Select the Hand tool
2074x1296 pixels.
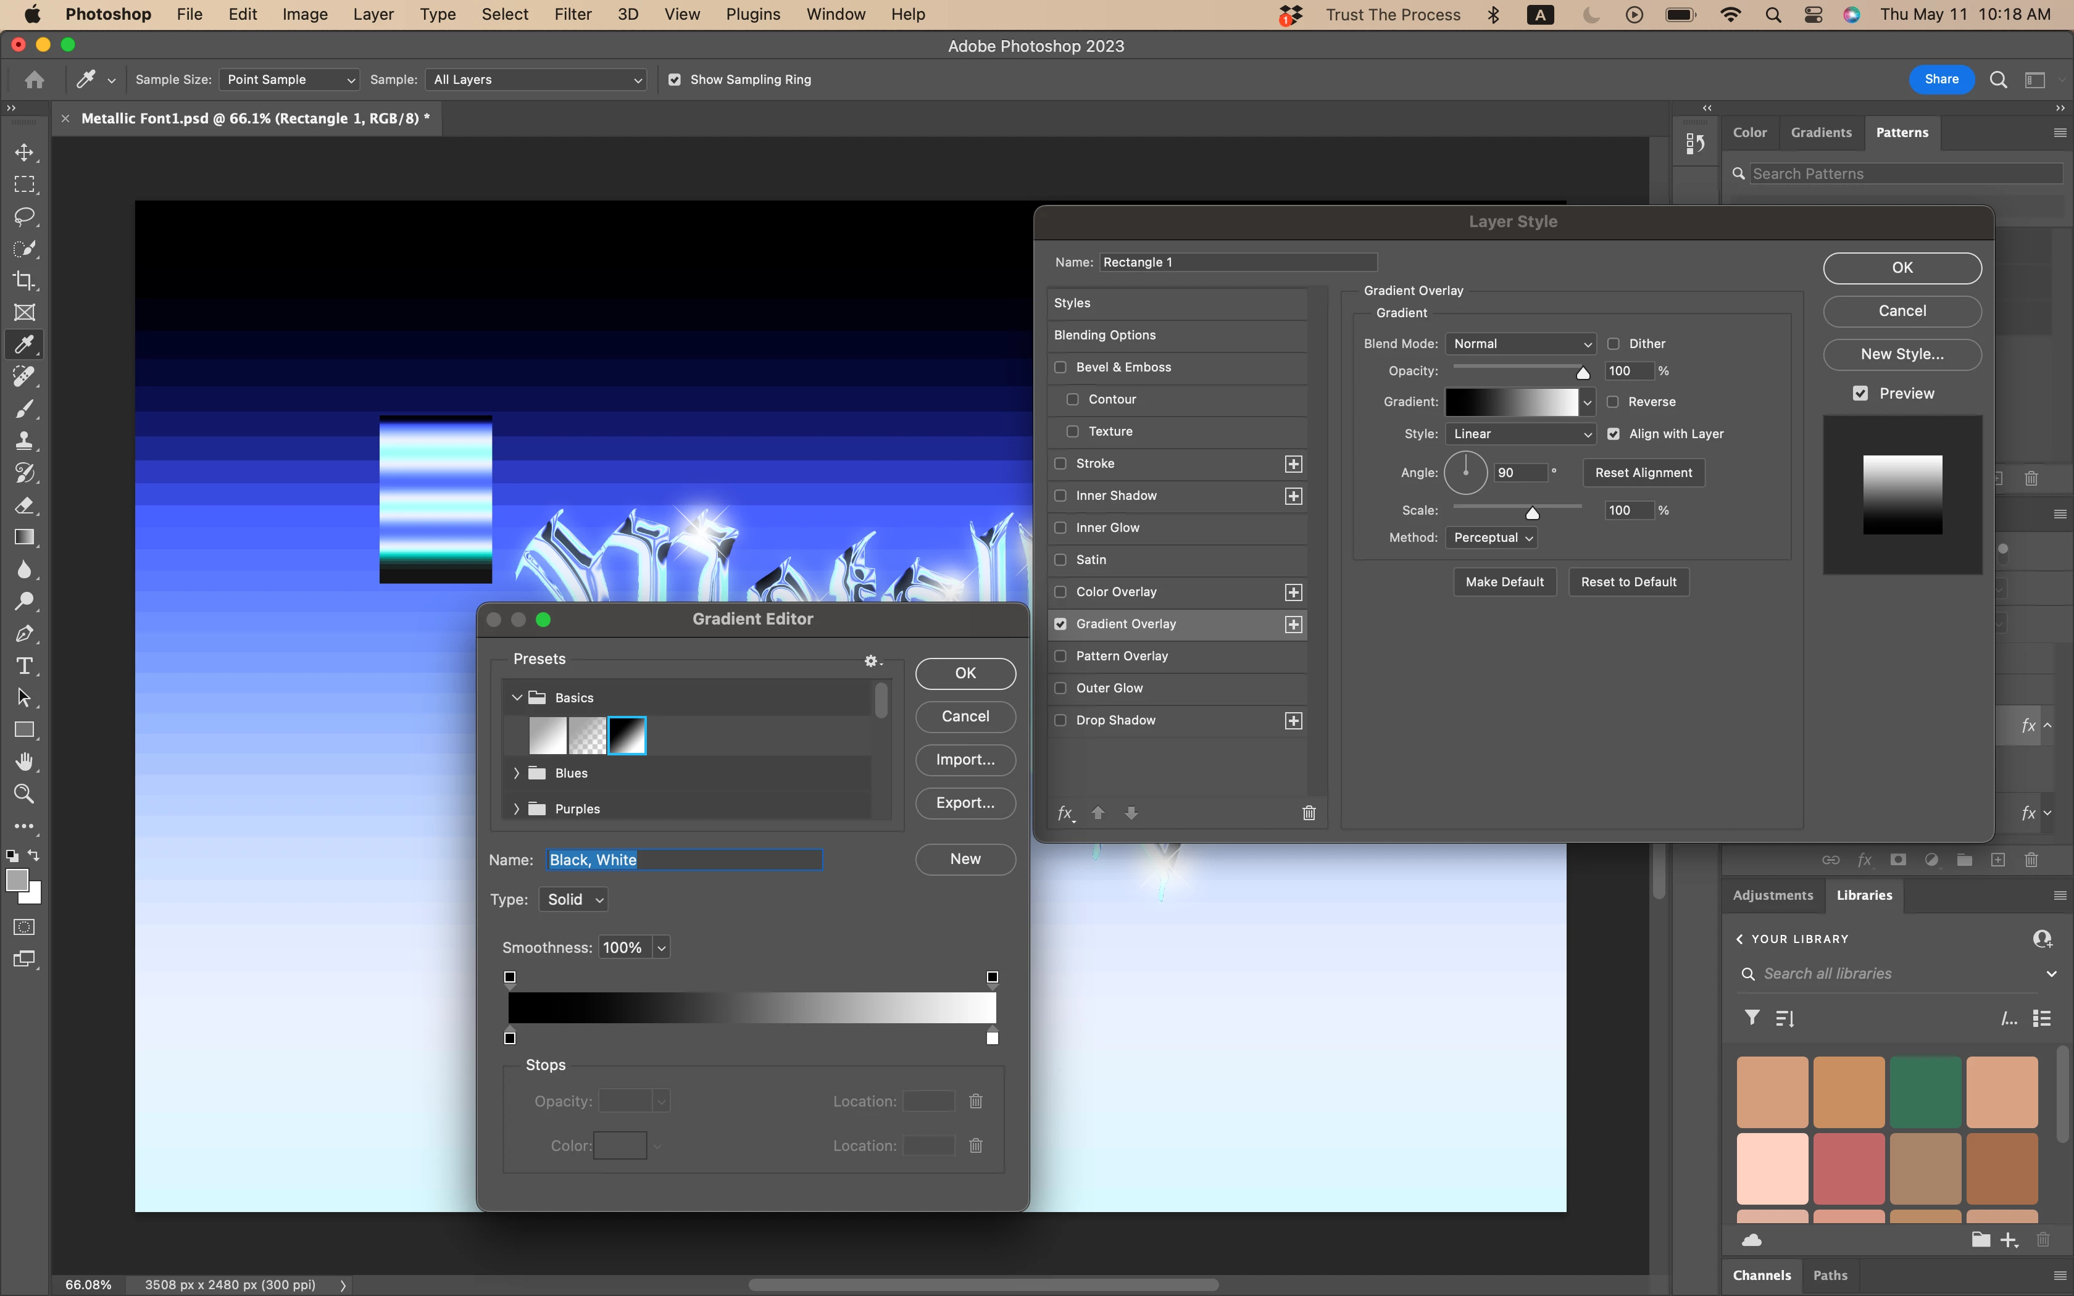point(24,762)
